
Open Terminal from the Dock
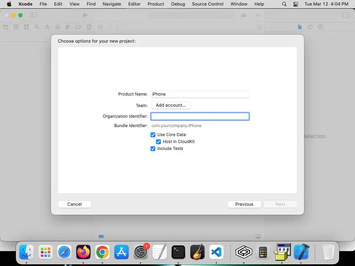click(x=178, y=252)
